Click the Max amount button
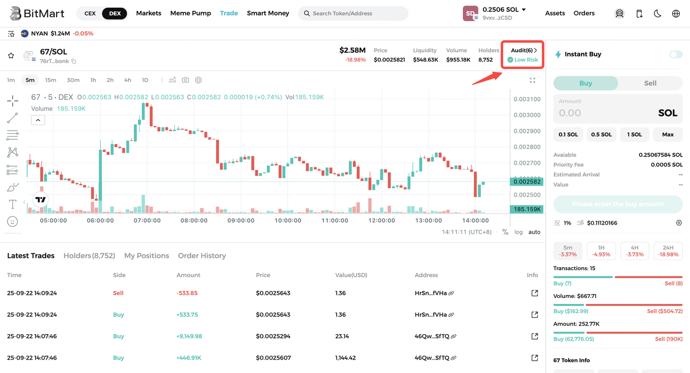690x373 pixels. tap(668, 134)
